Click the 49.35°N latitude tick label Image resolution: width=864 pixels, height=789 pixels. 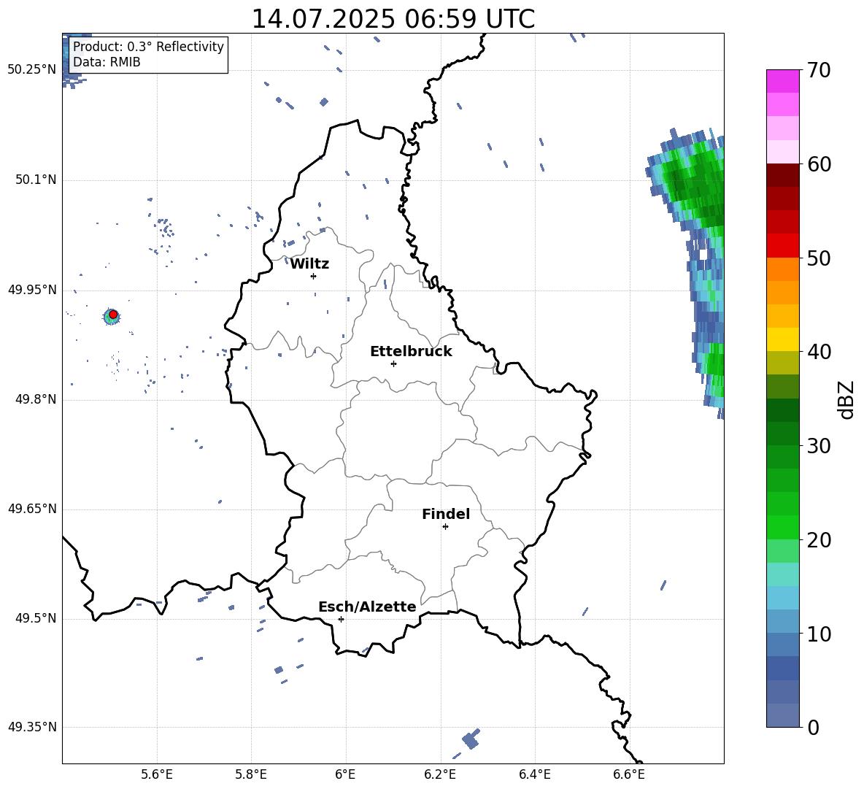[32, 727]
